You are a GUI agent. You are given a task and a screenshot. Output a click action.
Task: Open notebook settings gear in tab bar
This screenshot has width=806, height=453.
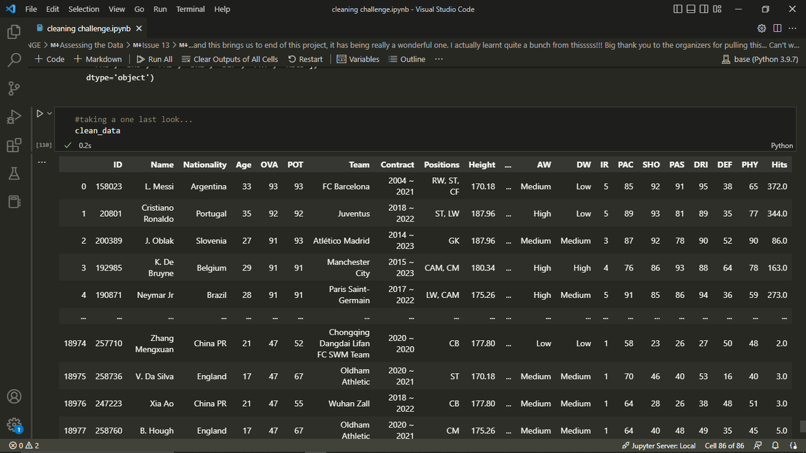pos(761,29)
